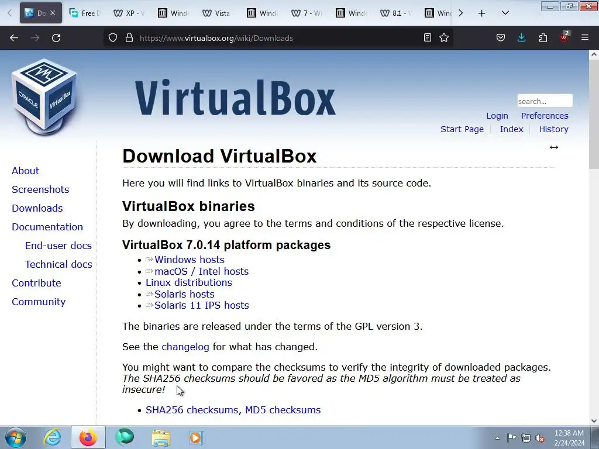Open the tracking protection shield icon
599x449 pixels.
113,38
